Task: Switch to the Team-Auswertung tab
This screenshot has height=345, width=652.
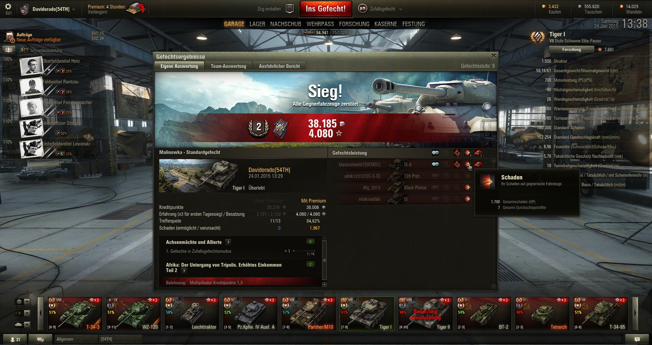Action: tap(228, 66)
